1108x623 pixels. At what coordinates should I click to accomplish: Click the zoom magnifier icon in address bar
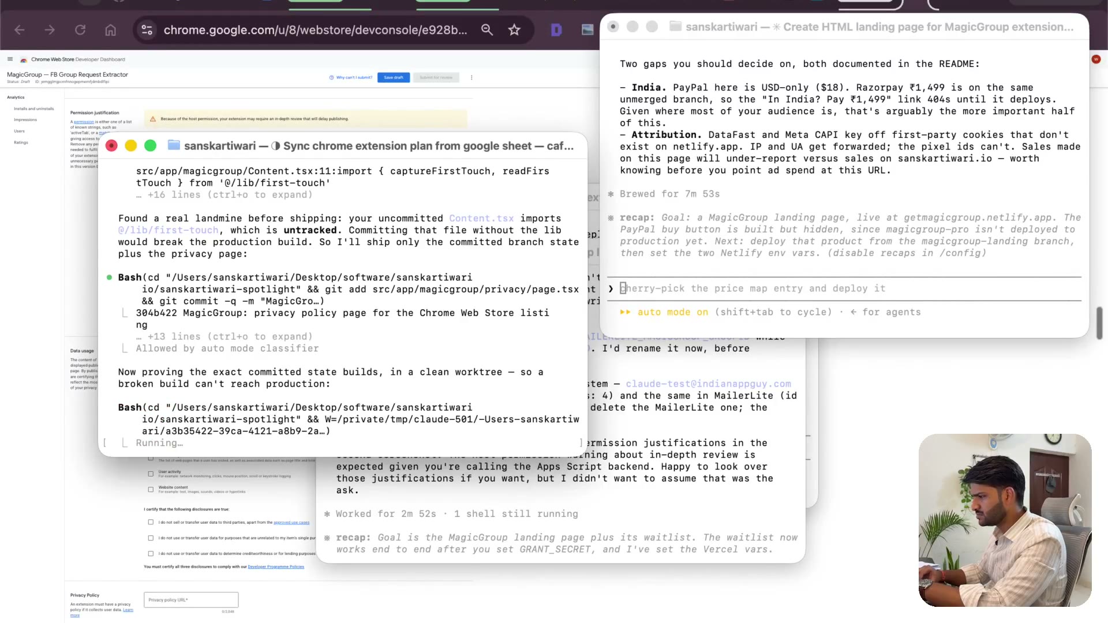[x=487, y=30]
